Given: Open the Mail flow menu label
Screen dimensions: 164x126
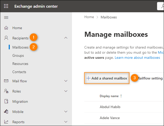Looking at the screenshot, I should point(20,81).
